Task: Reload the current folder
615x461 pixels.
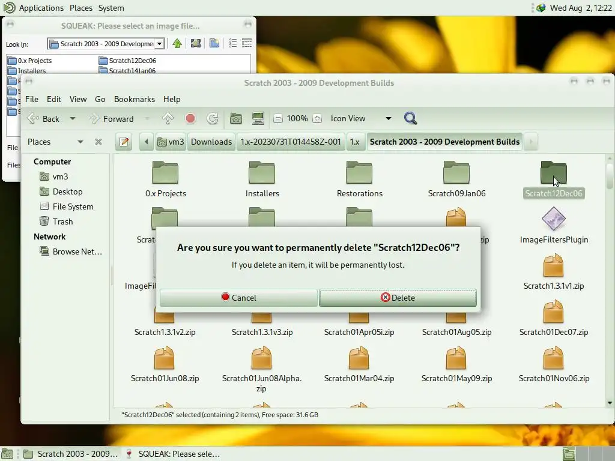Action: [x=213, y=118]
